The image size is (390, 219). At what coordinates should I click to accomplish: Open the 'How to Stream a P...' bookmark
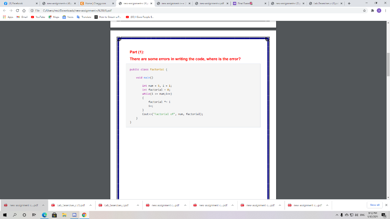108,17
